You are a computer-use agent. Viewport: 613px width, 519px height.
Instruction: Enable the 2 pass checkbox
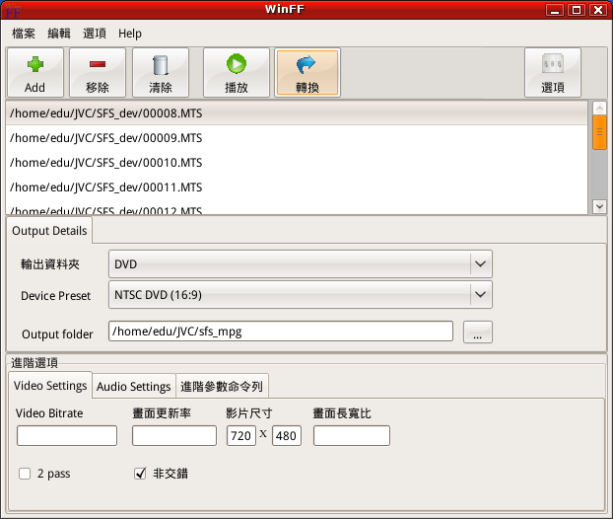[x=26, y=474]
